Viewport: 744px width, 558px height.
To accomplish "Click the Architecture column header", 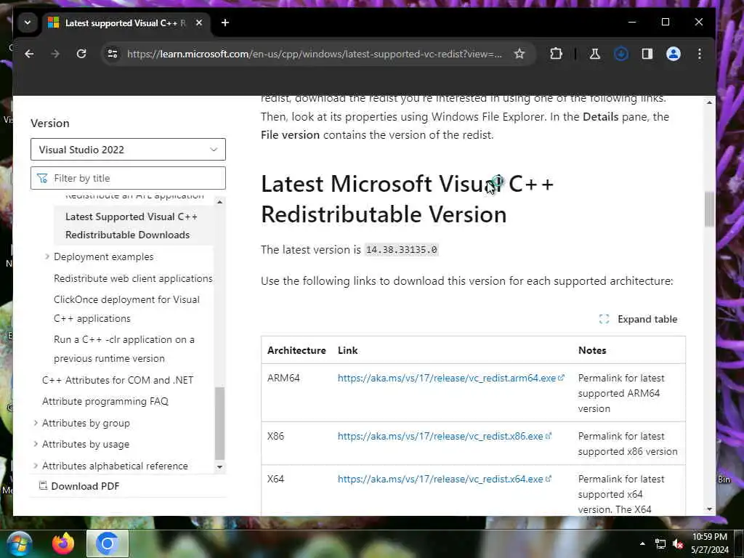I will pos(296,350).
